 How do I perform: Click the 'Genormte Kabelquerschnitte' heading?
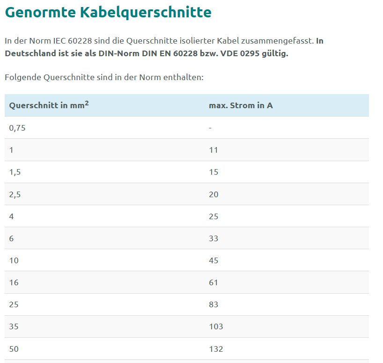click(108, 13)
